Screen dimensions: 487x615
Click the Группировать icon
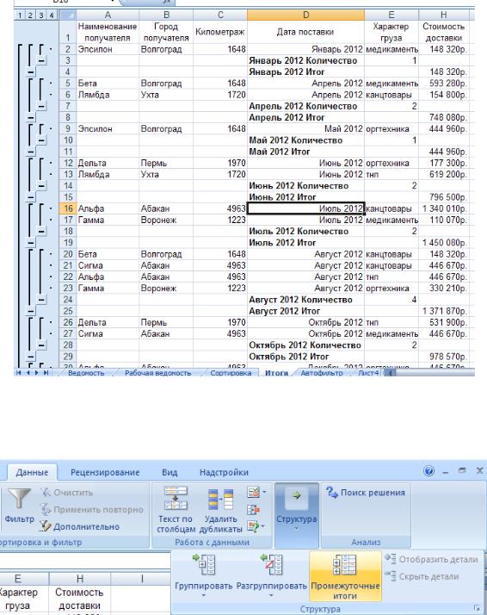pyautogui.click(x=204, y=565)
